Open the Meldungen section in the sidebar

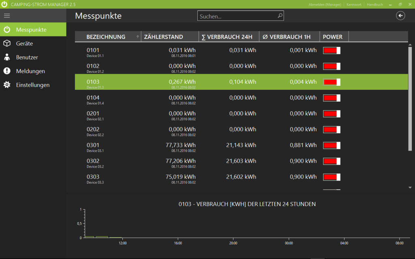[x=33, y=71]
